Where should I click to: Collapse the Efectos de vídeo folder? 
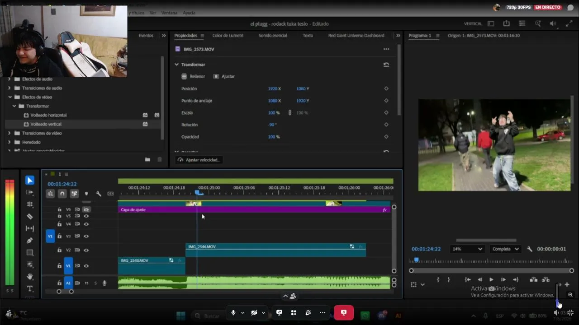(x=9, y=97)
